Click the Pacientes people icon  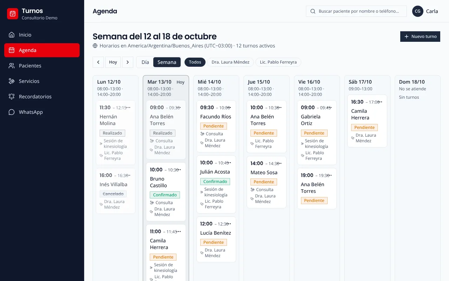[12, 66]
